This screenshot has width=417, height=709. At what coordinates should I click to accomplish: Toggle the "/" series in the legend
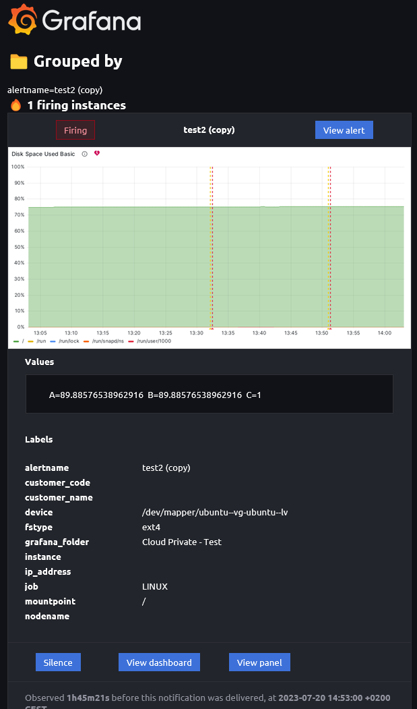(x=22, y=341)
